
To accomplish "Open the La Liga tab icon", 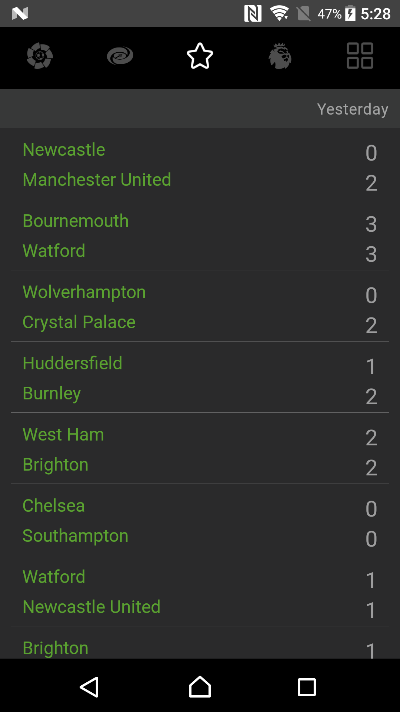I will point(40,56).
